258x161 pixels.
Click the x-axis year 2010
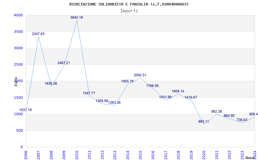tap(77, 155)
